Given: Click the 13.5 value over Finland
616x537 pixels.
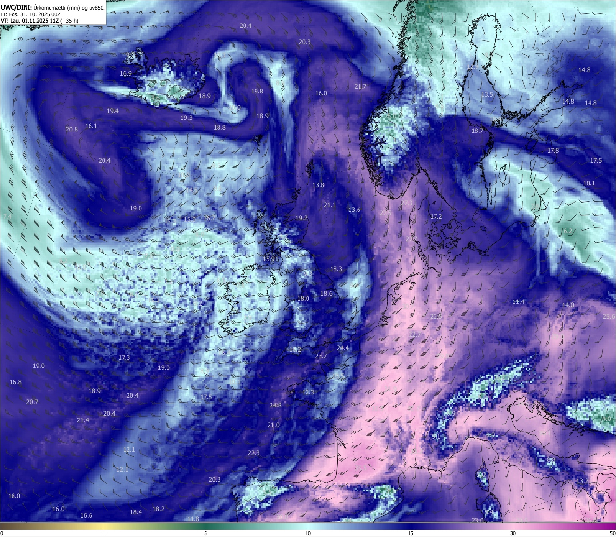Looking at the screenshot, I should click(x=487, y=95).
